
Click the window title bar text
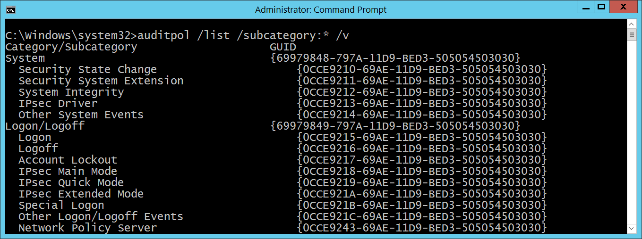(x=321, y=9)
